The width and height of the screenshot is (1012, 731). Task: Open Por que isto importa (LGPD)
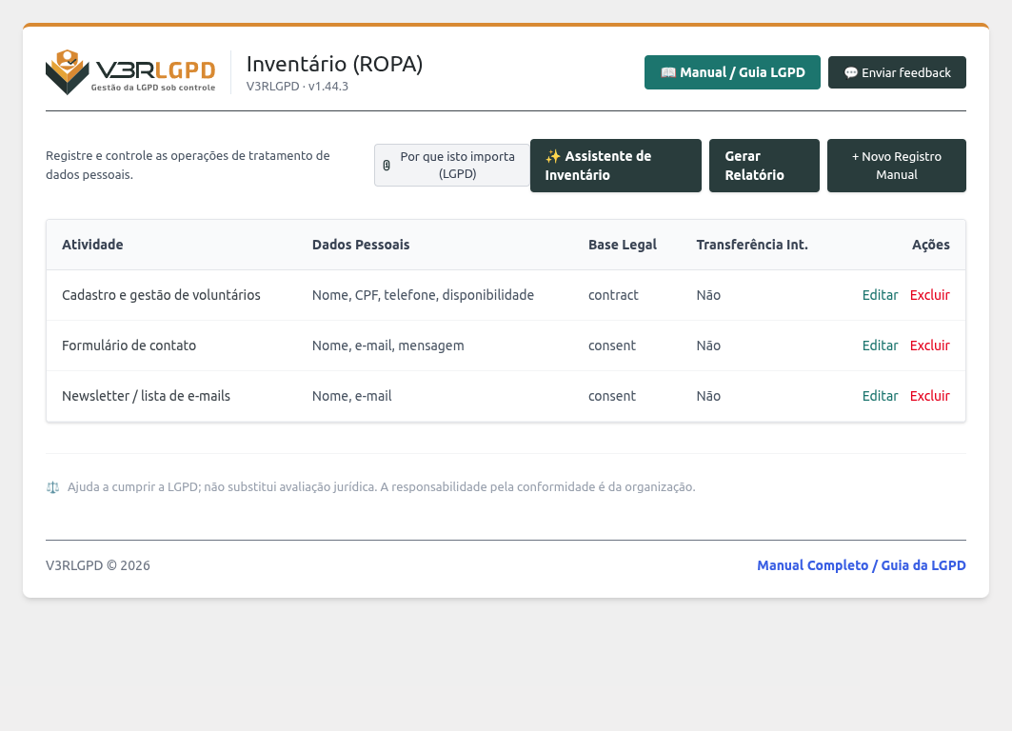pos(452,166)
